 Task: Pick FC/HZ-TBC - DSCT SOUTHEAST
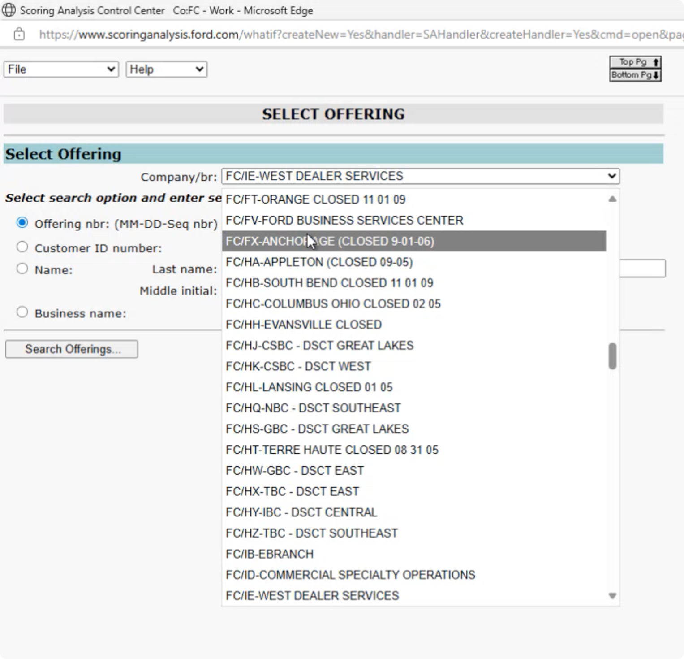pos(414,533)
